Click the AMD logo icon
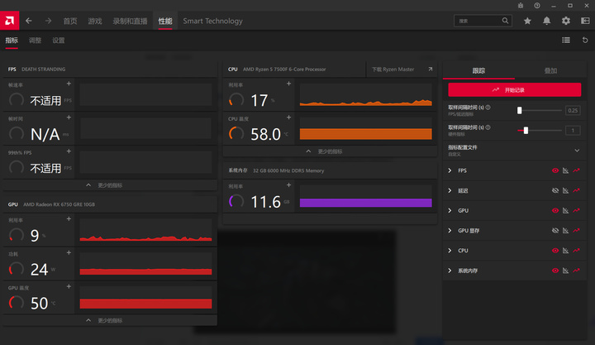The width and height of the screenshot is (595, 345). [9, 21]
